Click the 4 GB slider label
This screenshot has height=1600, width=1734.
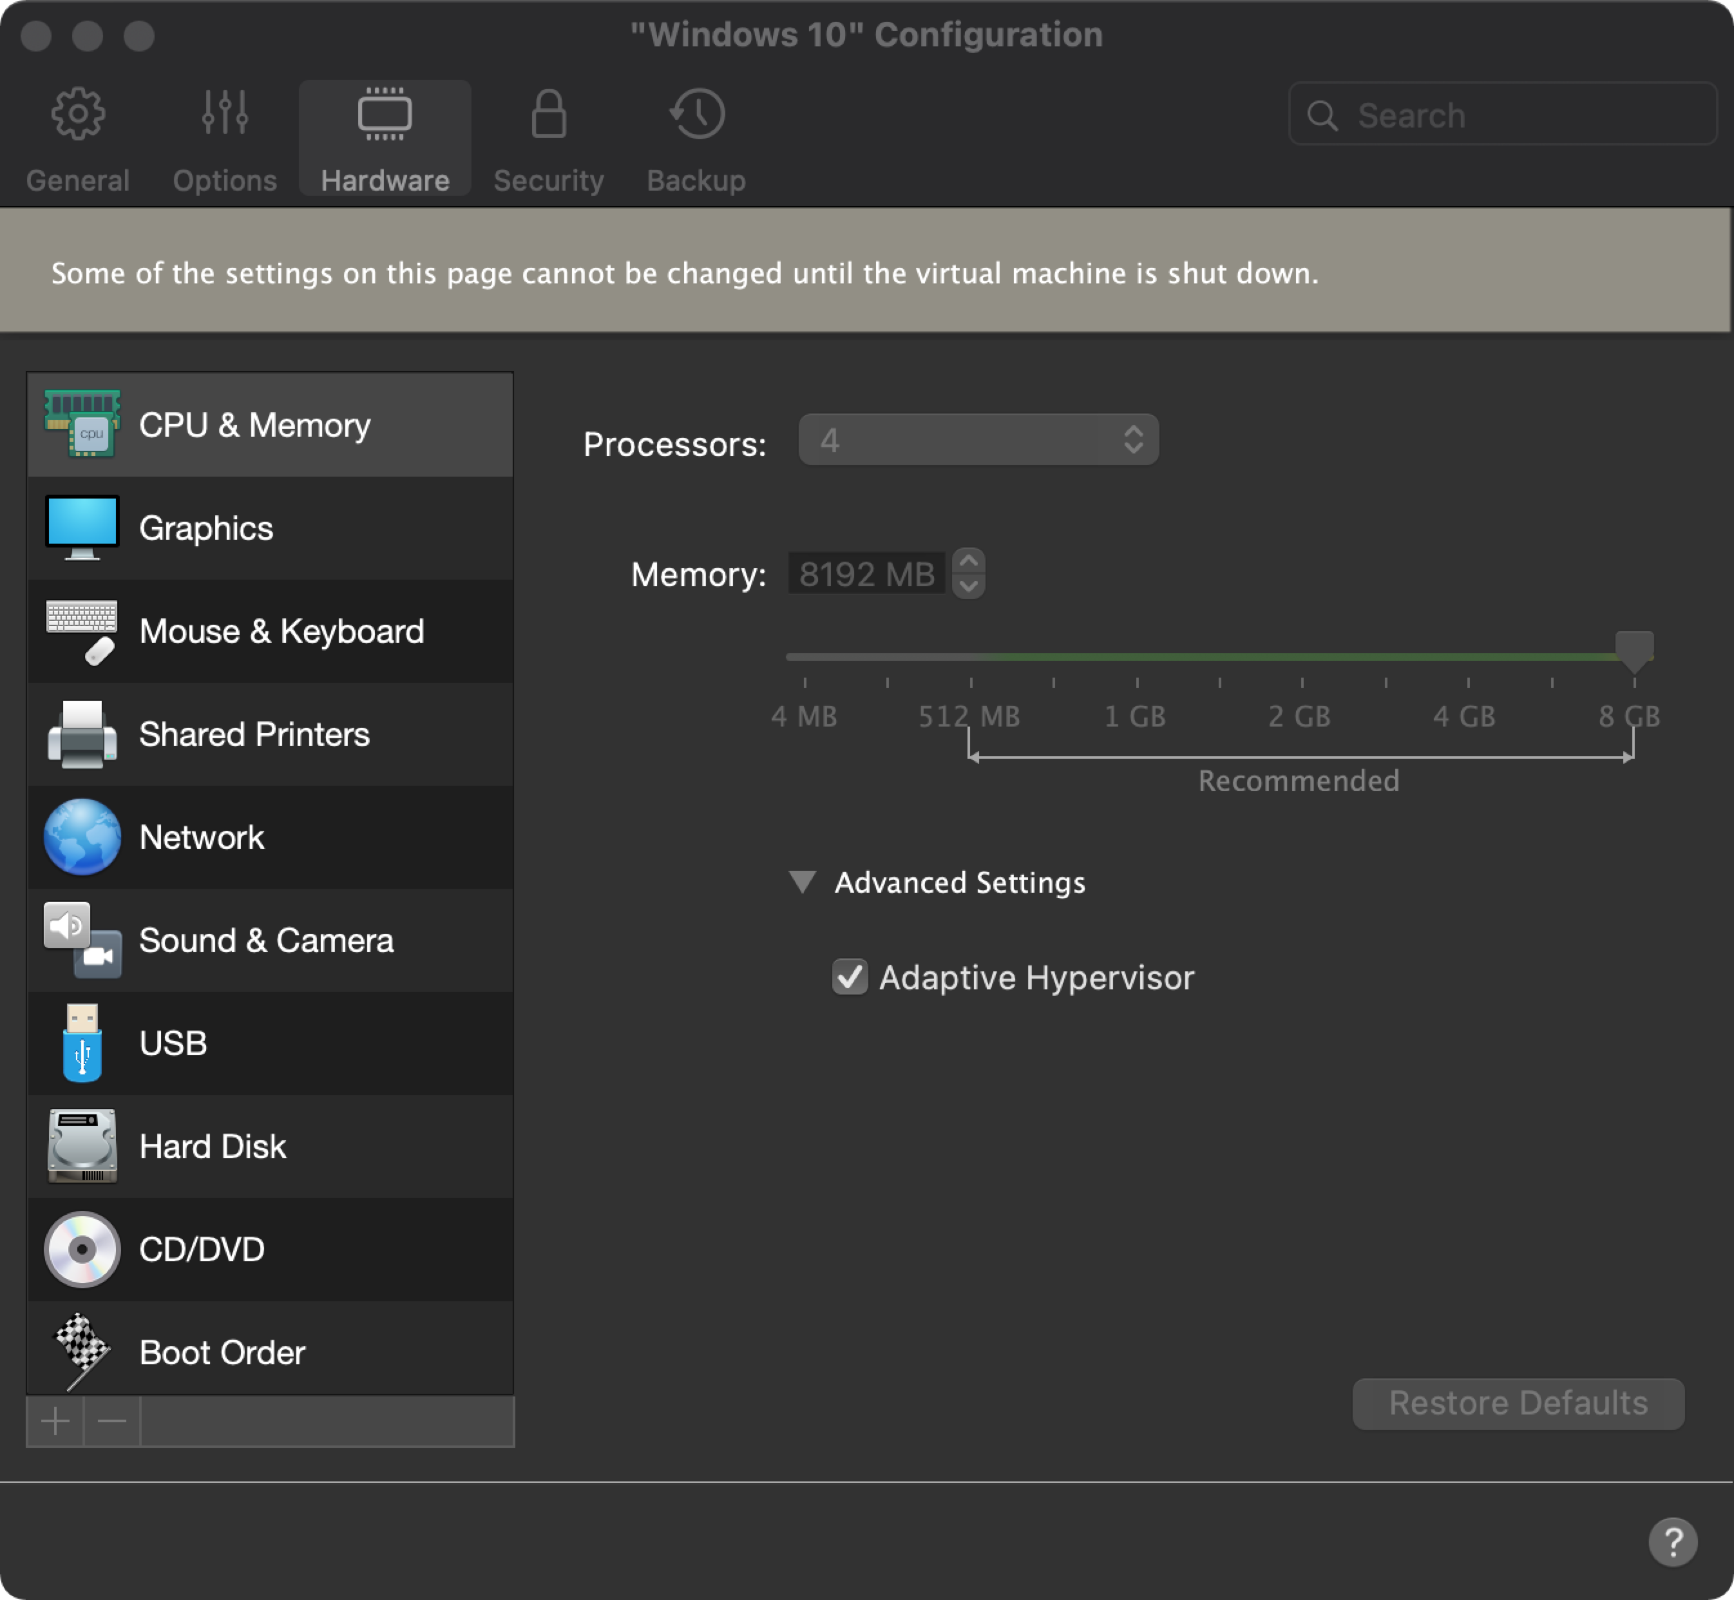click(x=1464, y=717)
